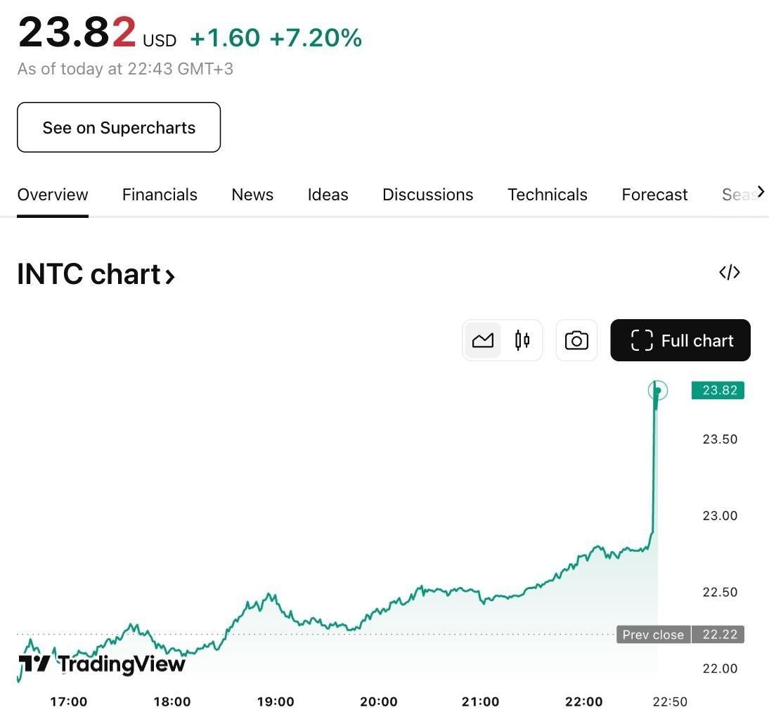769x717 pixels.
Task: Open INTC chart via the chevron
Action: point(169,276)
